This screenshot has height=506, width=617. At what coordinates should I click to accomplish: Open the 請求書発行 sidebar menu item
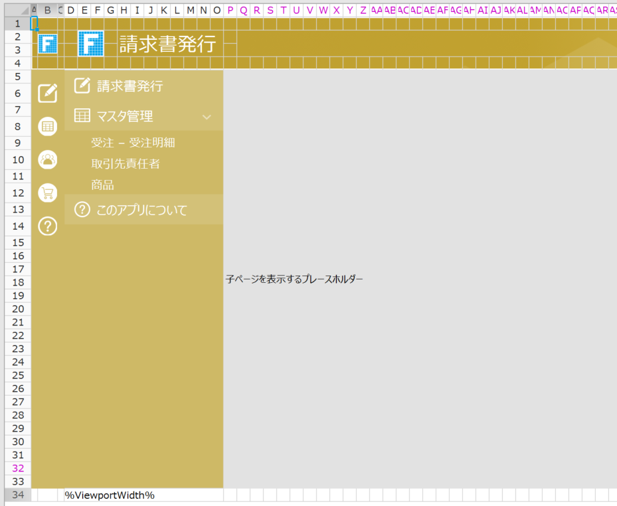coord(130,86)
